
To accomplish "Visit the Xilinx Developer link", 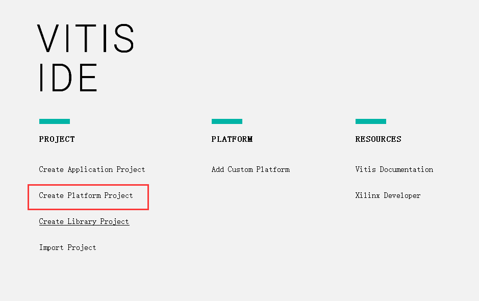I will coord(388,195).
